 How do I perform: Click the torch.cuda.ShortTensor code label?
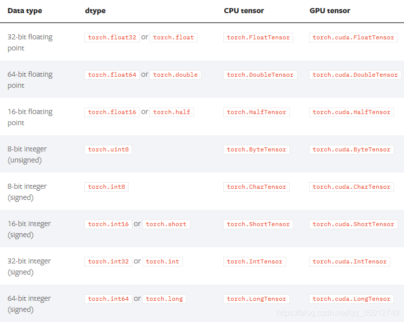coord(353,225)
